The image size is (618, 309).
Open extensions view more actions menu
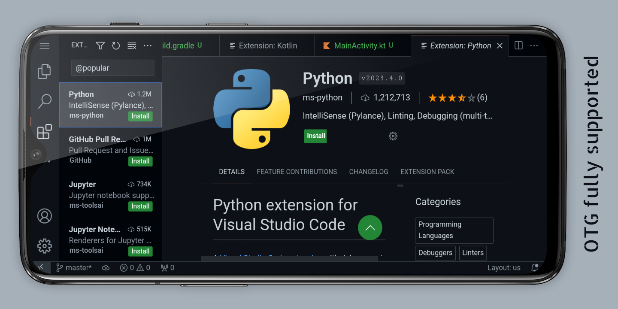click(148, 45)
